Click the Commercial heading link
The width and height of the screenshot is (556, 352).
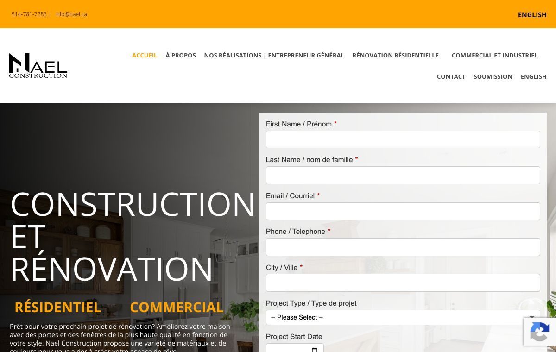177,307
